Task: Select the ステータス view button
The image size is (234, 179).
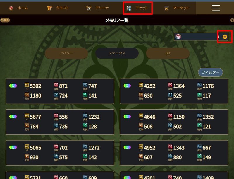Action: point(117,53)
